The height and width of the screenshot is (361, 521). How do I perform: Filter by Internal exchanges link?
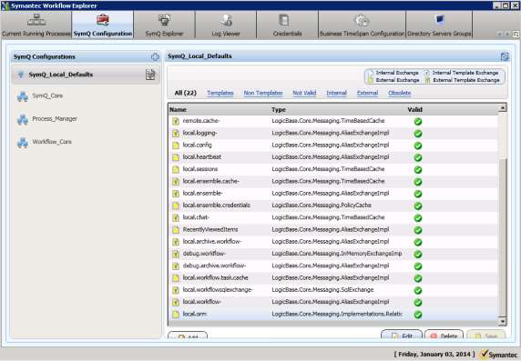[x=337, y=93]
